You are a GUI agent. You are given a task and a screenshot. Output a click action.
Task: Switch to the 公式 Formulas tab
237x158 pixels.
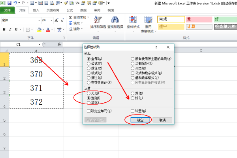[x=70, y=10]
